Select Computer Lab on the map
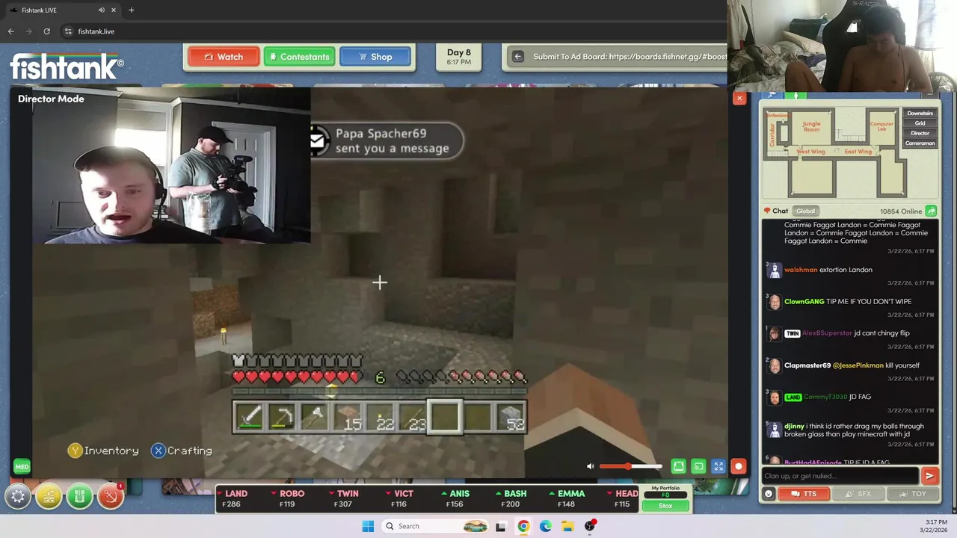 [x=881, y=127]
